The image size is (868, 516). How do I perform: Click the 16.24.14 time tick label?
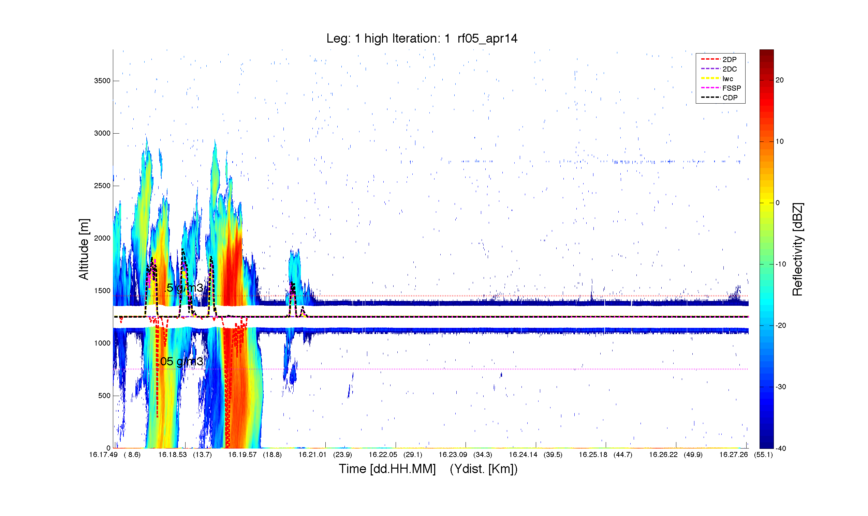(x=523, y=454)
